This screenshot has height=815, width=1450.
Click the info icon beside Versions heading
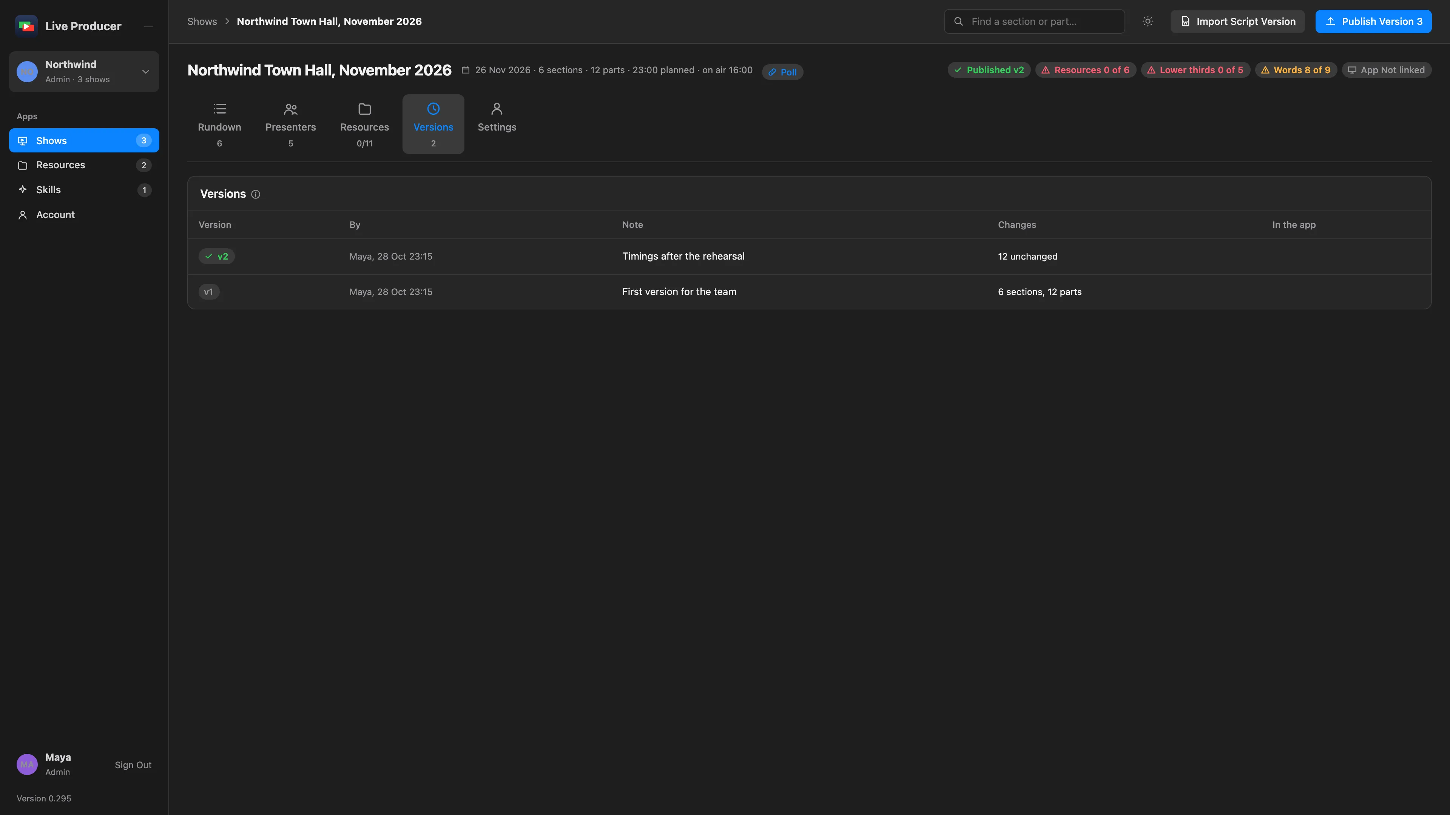(256, 194)
